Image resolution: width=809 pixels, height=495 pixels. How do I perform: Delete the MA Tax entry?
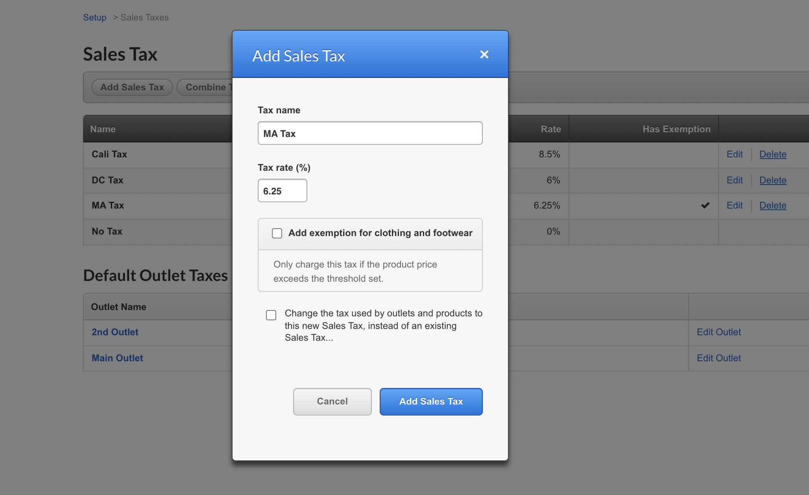tap(772, 205)
